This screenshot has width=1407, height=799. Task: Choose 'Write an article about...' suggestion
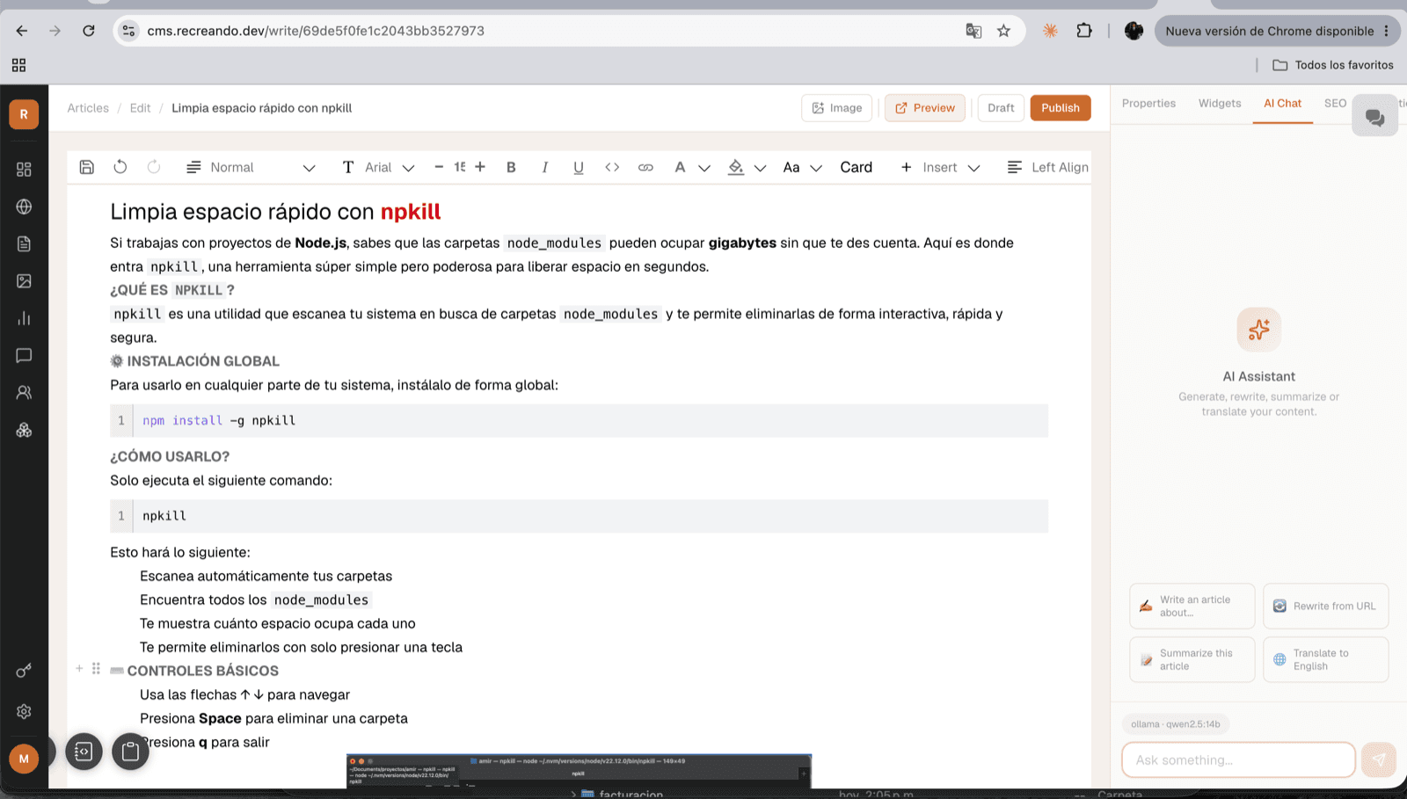coord(1192,607)
